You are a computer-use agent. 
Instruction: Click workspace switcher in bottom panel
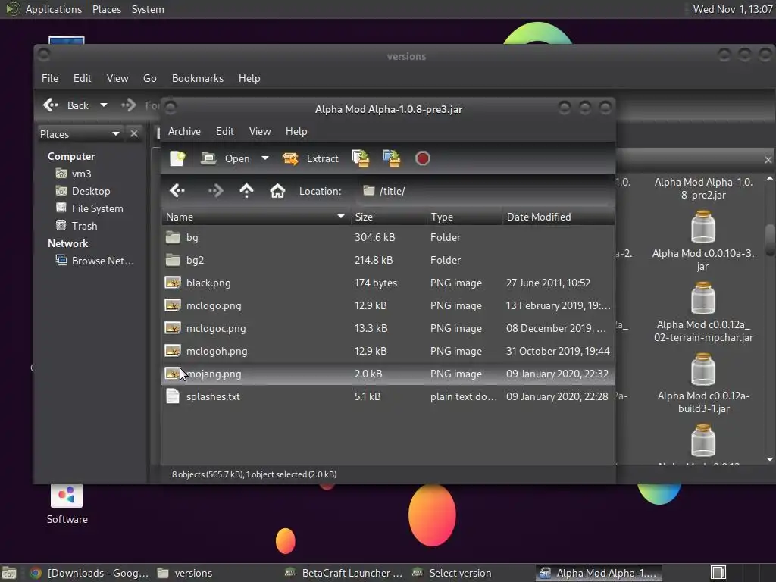click(718, 573)
